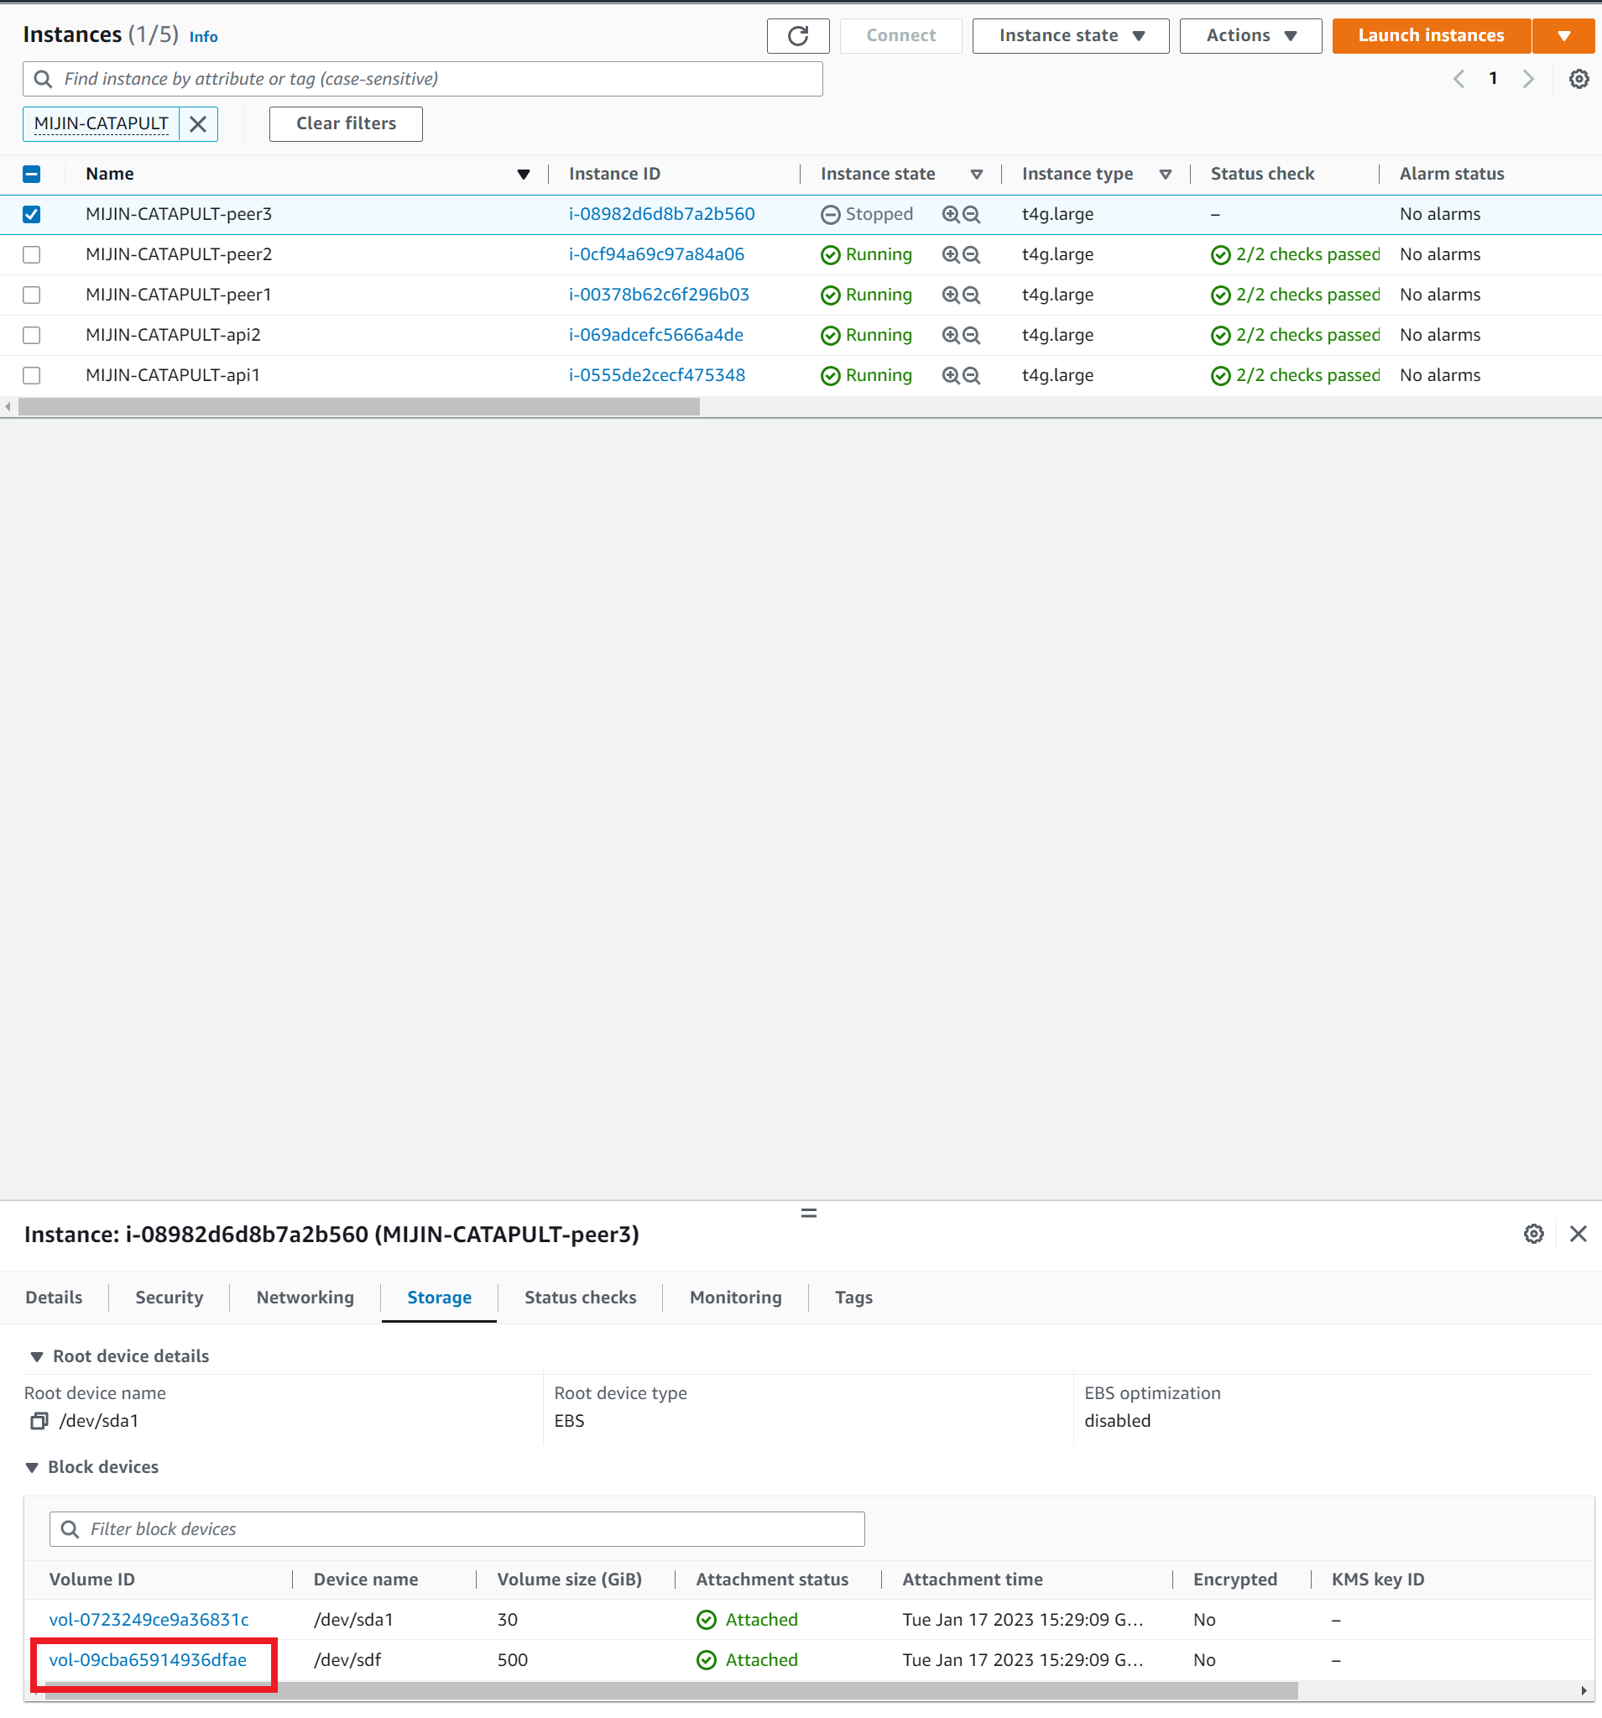
Task: Open Actions dropdown menu
Action: (1250, 35)
